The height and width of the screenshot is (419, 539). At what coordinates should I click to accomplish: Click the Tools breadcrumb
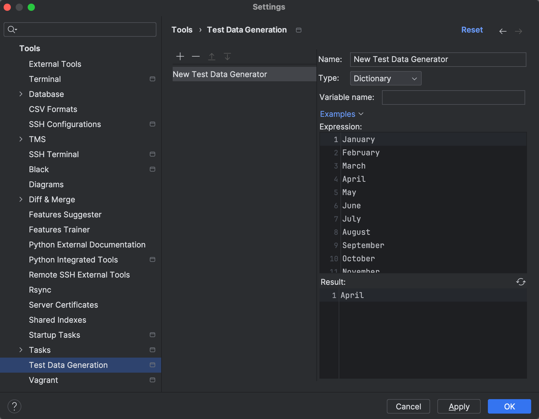click(182, 29)
